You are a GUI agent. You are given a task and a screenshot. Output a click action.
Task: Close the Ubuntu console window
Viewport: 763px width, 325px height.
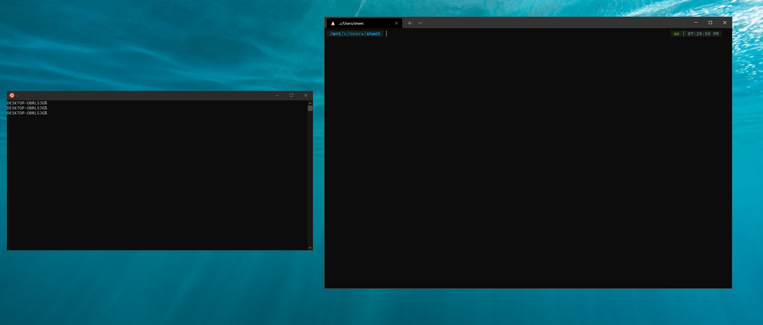(x=306, y=95)
